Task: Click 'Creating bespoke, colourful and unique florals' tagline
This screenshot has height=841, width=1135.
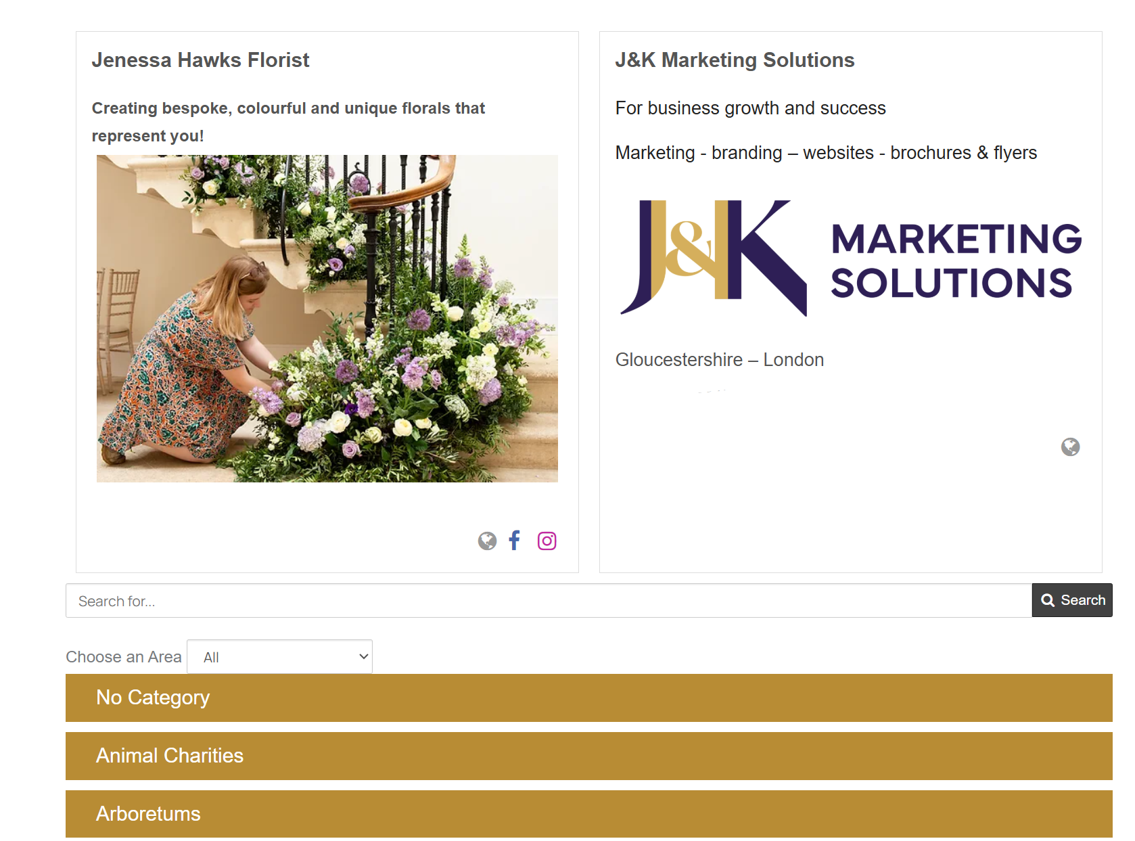Action: click(288, 122)
